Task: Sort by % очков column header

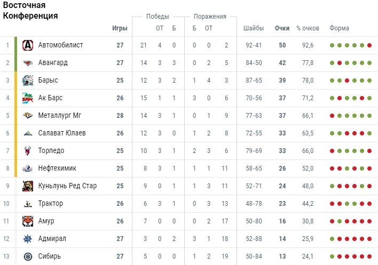Action: click(x=308, y=28)
